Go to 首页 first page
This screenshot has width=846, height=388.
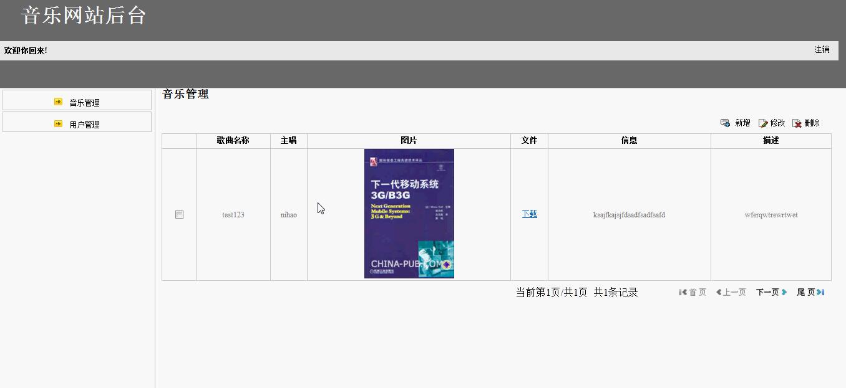pos(693,292)
